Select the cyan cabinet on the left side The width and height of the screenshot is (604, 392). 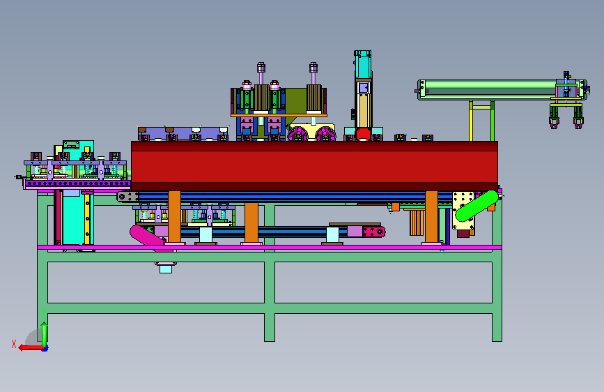click(x=78, y=219)
